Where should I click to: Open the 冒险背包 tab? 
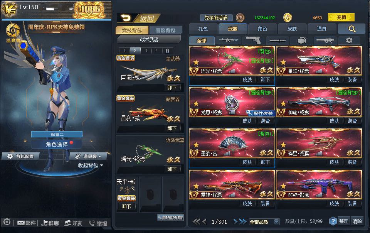coord(166,30)
